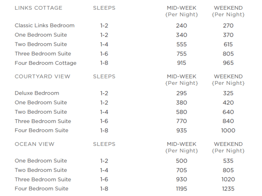Click the 615 weekend rate
This screenshot has width=262, height=196.
point(228,45)
